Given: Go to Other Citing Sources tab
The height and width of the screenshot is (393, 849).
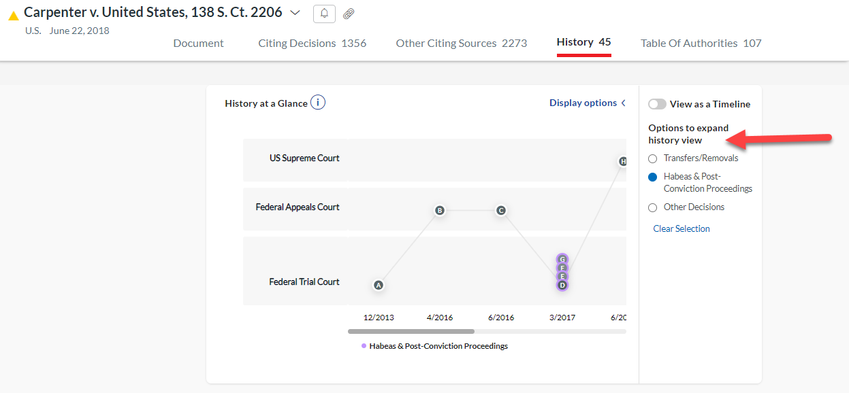Looking at the screenshot, I should 461,43.
